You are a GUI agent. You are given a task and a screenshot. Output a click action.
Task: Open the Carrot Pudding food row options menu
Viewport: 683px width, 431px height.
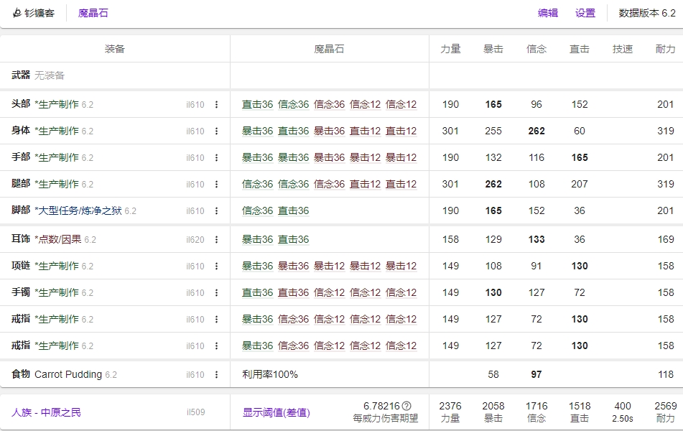coord(218,374)
